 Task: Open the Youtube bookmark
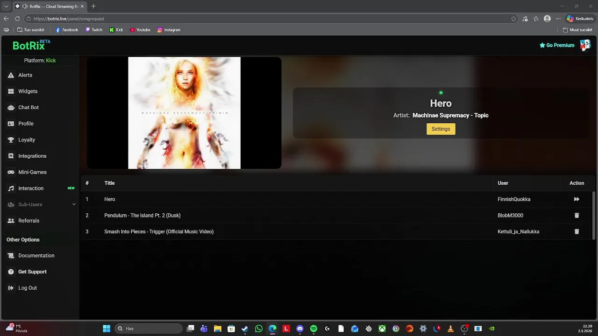(x=140, y=30)
